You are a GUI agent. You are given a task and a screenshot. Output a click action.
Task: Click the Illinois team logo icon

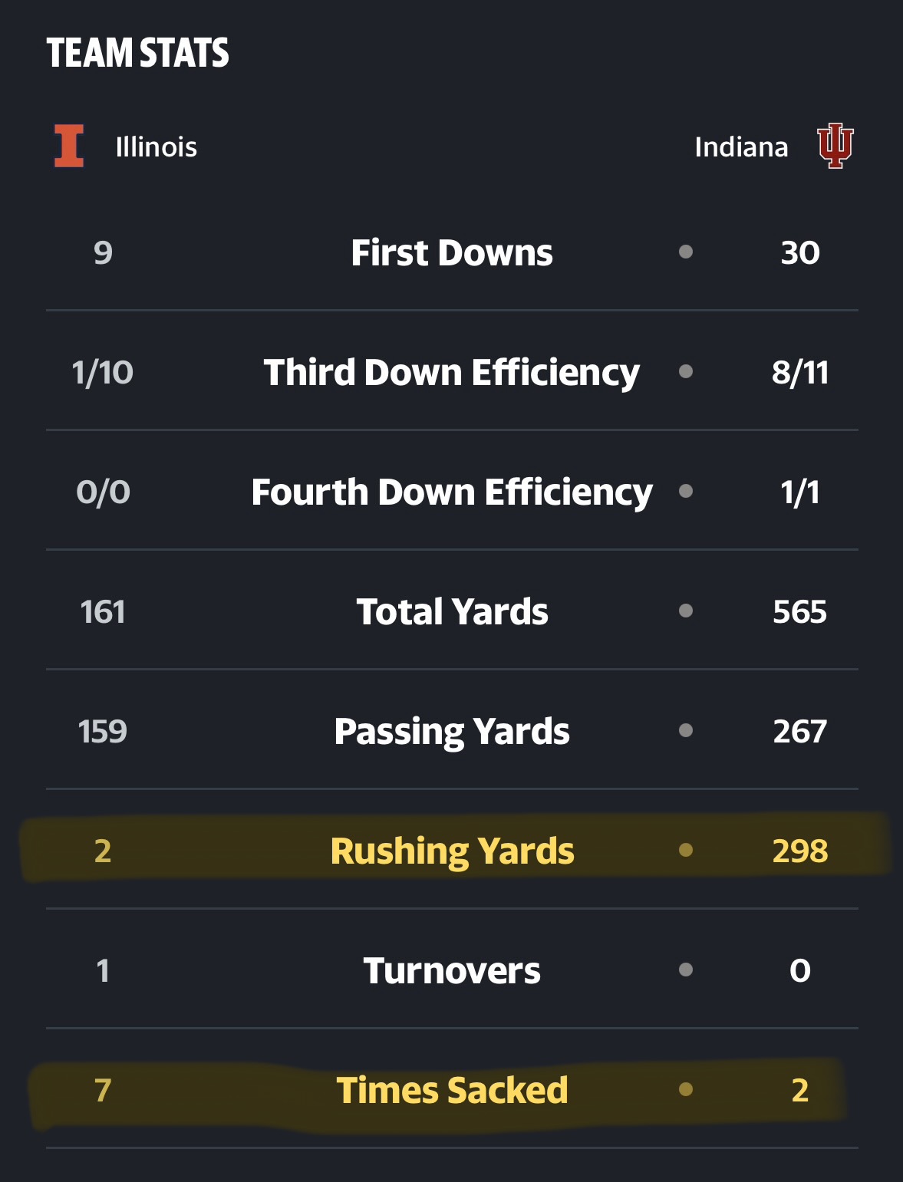pyautogui.click(x=69, y=146)
